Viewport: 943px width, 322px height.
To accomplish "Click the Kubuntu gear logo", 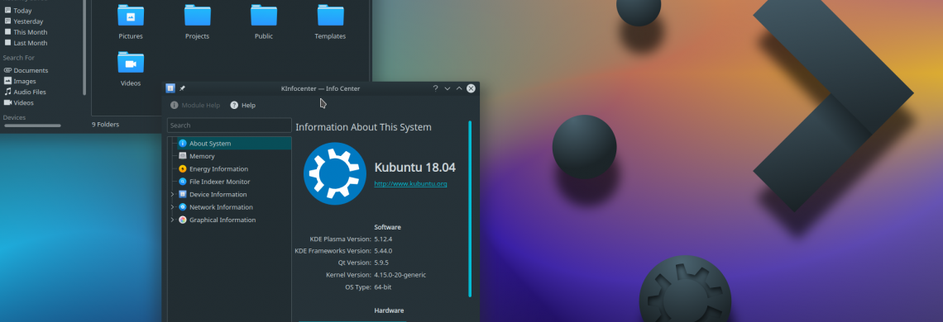I will point(335,173).
